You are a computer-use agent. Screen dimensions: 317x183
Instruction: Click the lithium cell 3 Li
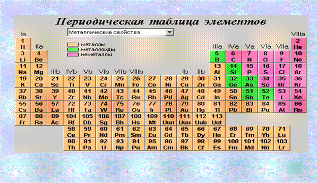[x=23, y=56]
